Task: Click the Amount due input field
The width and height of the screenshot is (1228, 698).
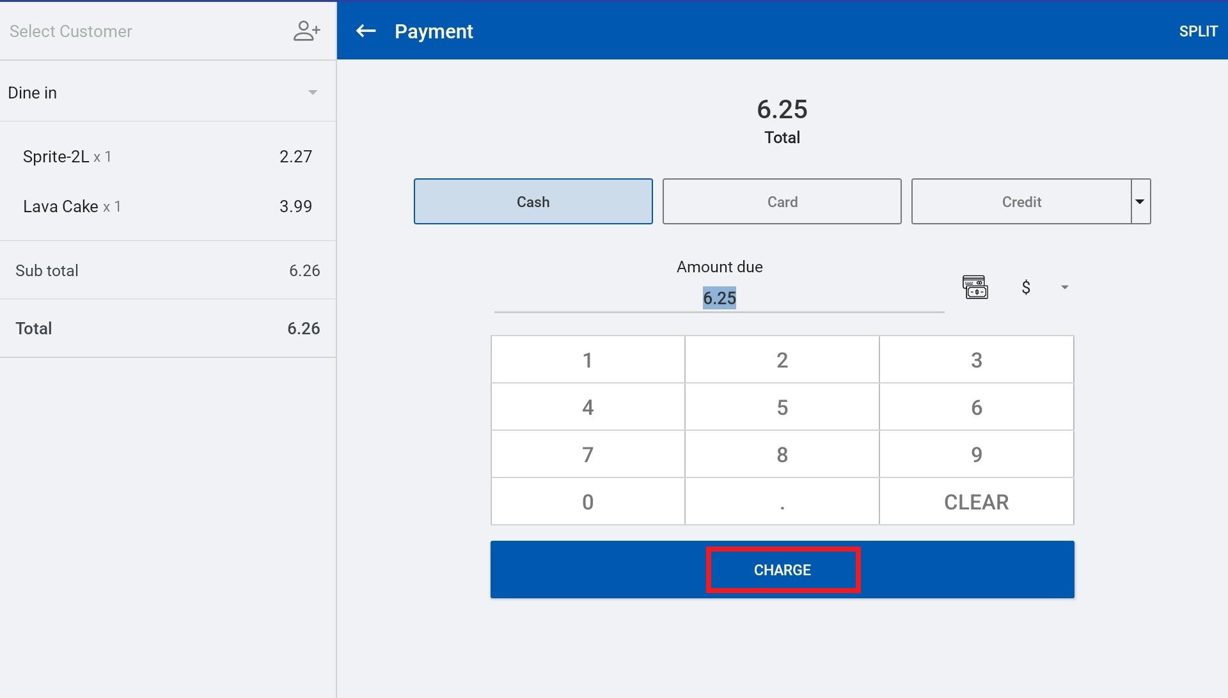Action: pyautogui.click(x=719, y=298)
